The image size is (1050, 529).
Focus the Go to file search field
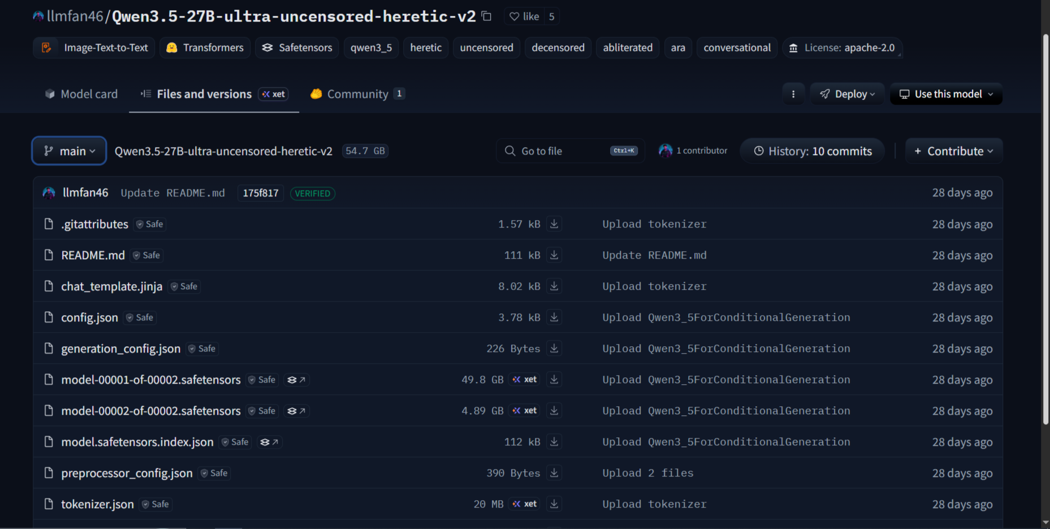(x=571, y=151)
